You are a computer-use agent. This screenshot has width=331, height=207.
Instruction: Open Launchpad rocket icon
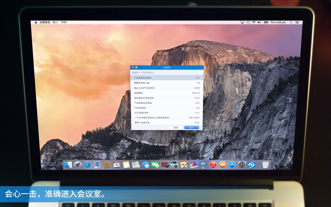(78, 164)
